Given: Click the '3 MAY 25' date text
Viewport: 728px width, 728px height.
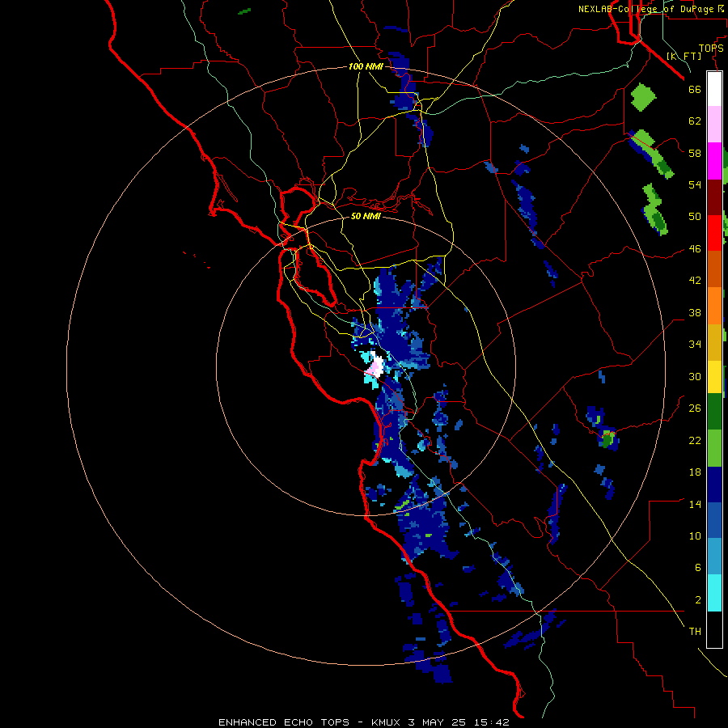Looking at the screenshot, I should (438, 722).
